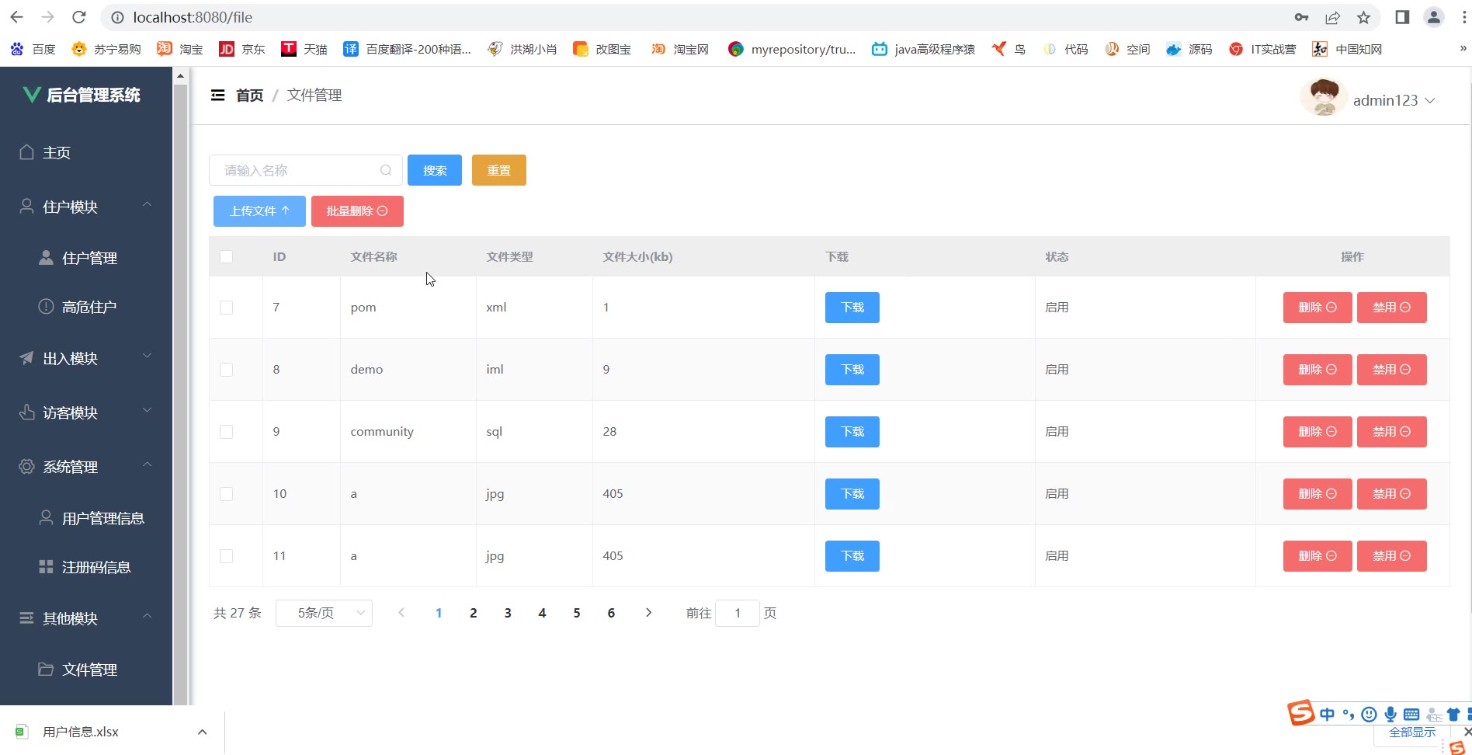Expand the 出入模块 menu
Viewport: 1472px width, 755px height.
pyautogui.click(x=147, y=356)
